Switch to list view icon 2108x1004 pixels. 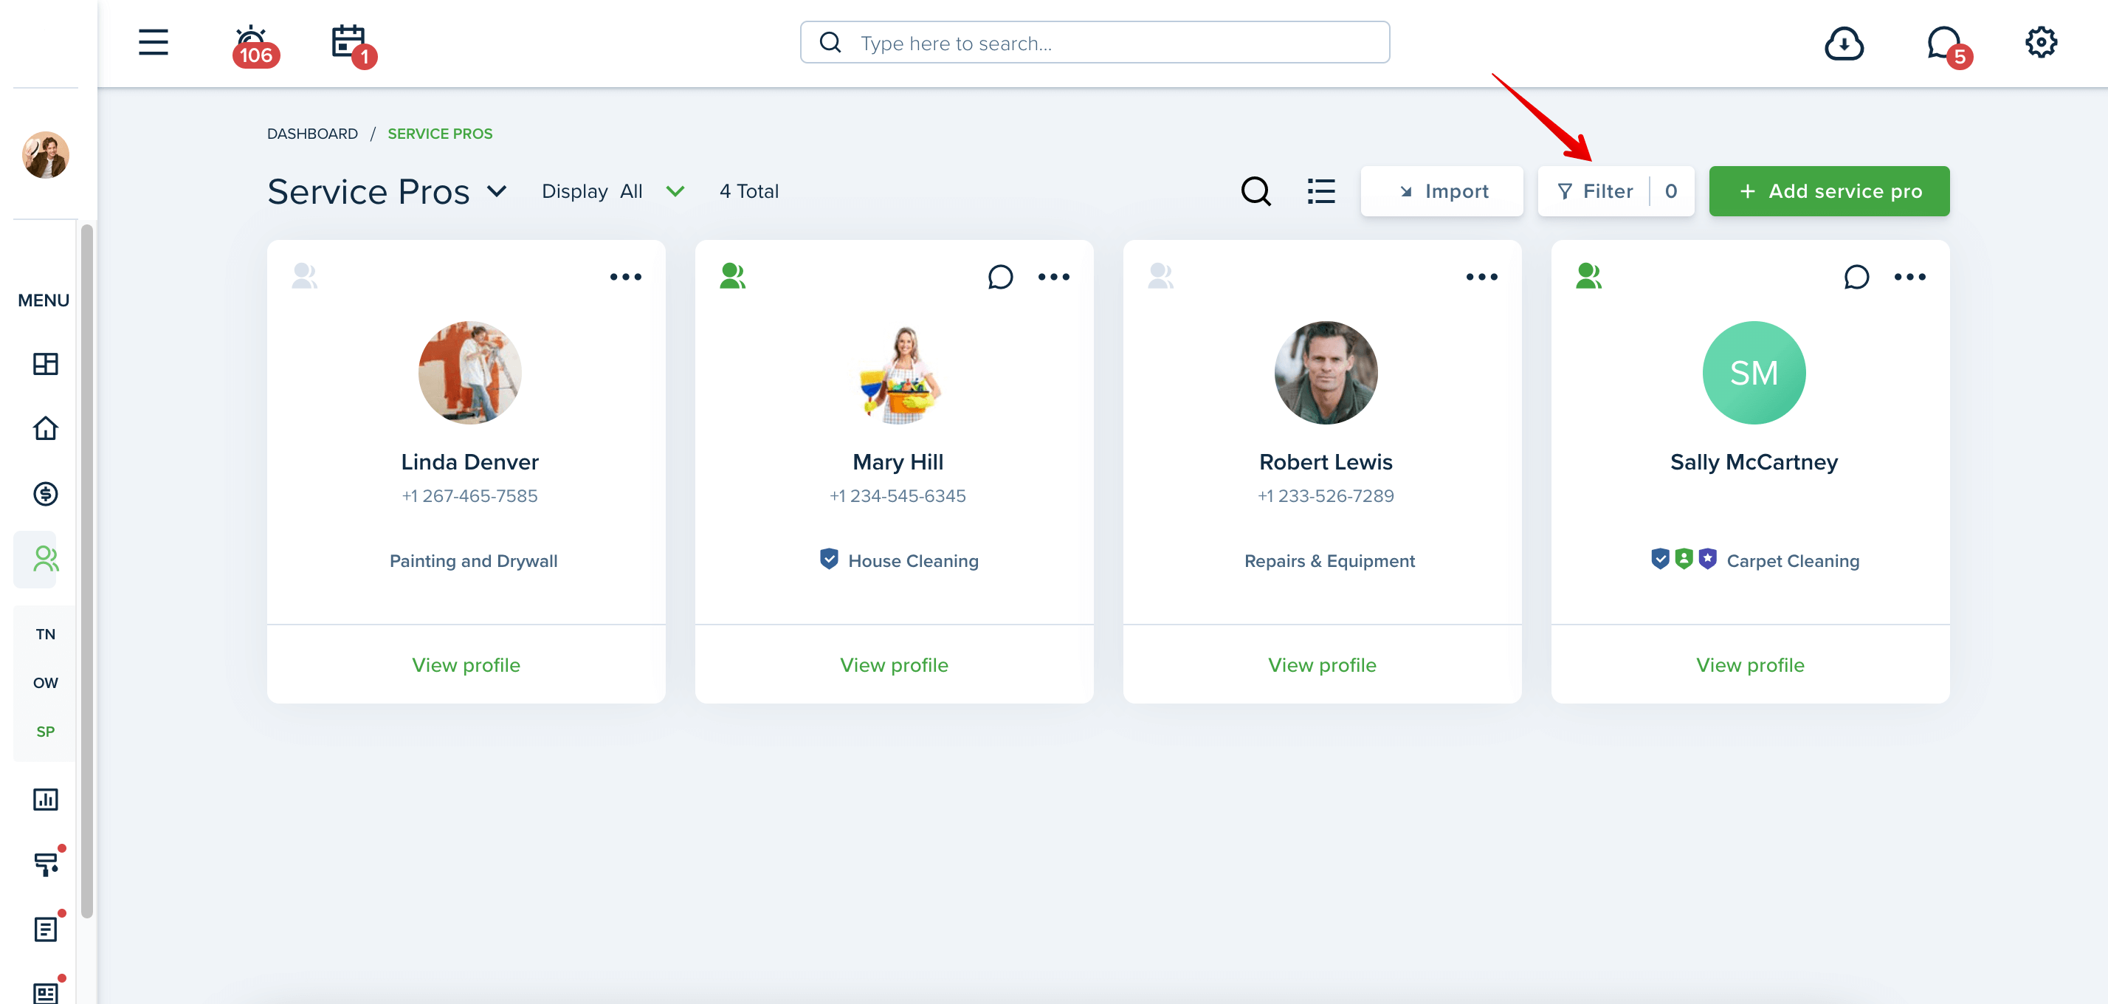pyautogui.click(x=1320, y=191)
